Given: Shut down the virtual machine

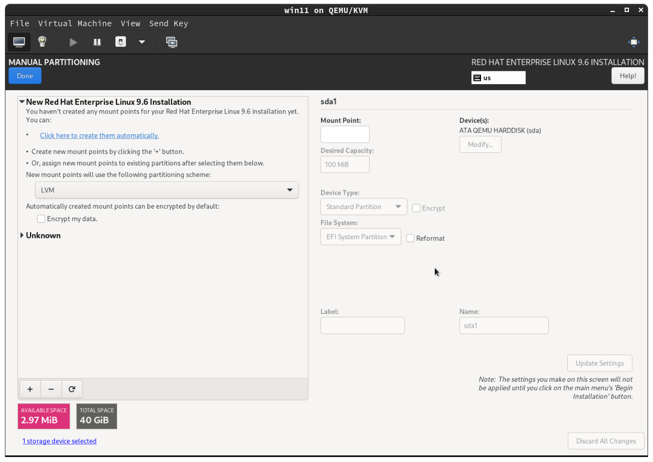Looking at the screenshot, I should pos(120,42).
